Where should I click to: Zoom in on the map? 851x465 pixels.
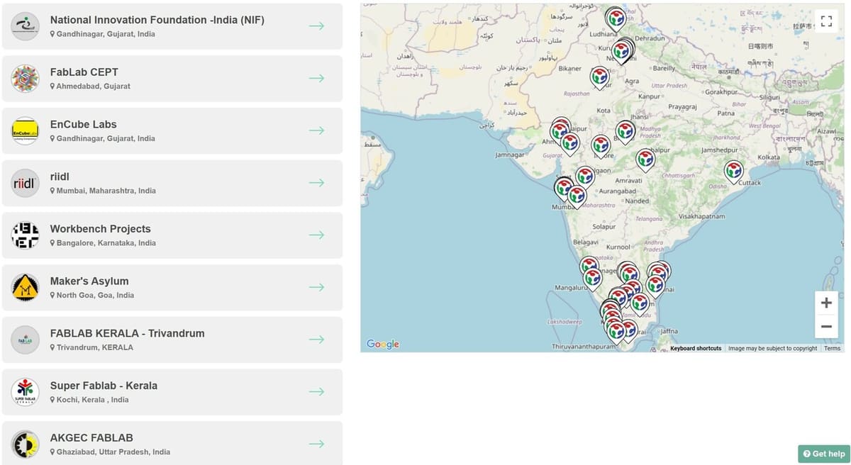pos(826,303)
